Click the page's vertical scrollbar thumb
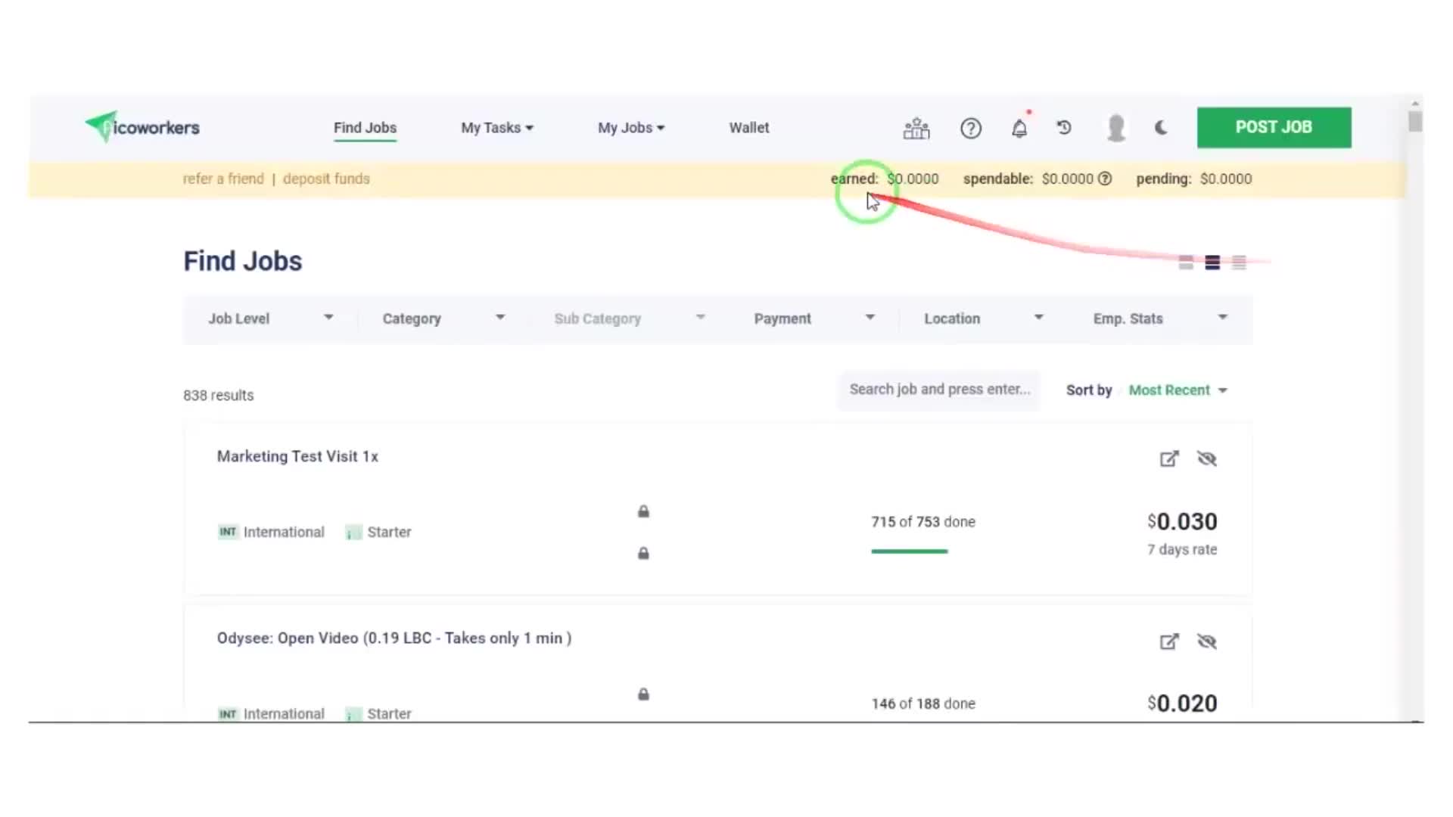This screenshot has width=1453, height=817. point(1414,121)
